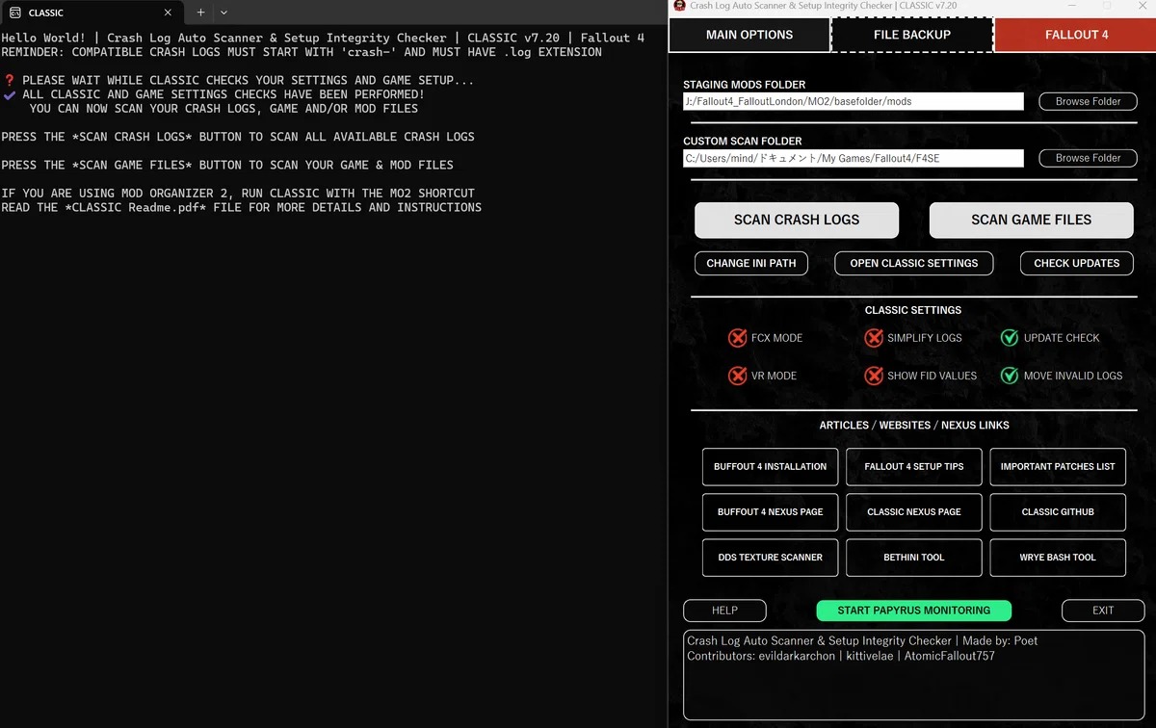
Task: Open FALLOUT 4 SETUP TIPS article
Action: (x=914, y=467)
